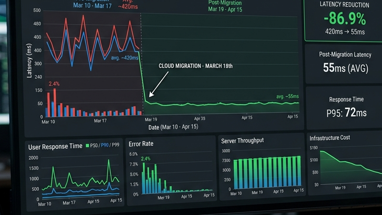Image resolution: width=382 pixels, height=215 pixels.
Task: Click the Server Throughput panel title
Action: (x=242, y=141)
